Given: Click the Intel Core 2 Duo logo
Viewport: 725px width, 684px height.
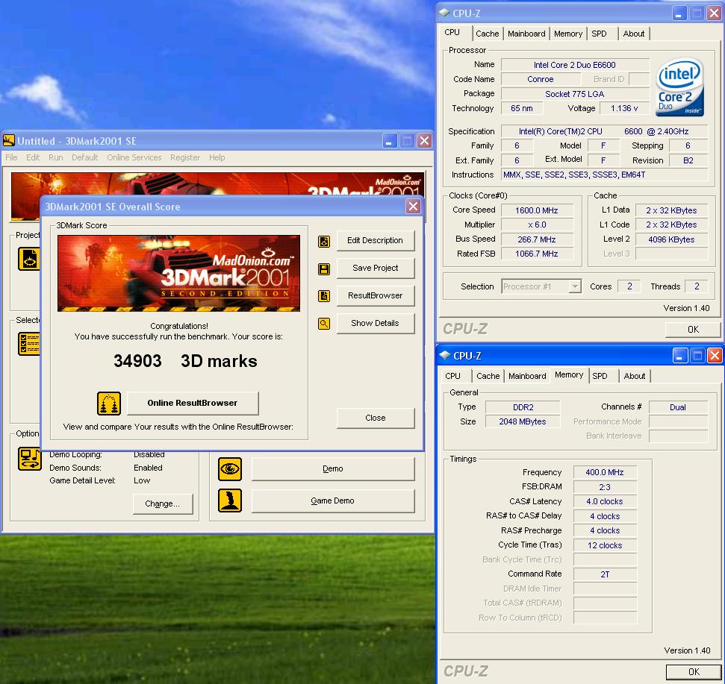Looking at the screenshot, I should (x=679, y=87).
